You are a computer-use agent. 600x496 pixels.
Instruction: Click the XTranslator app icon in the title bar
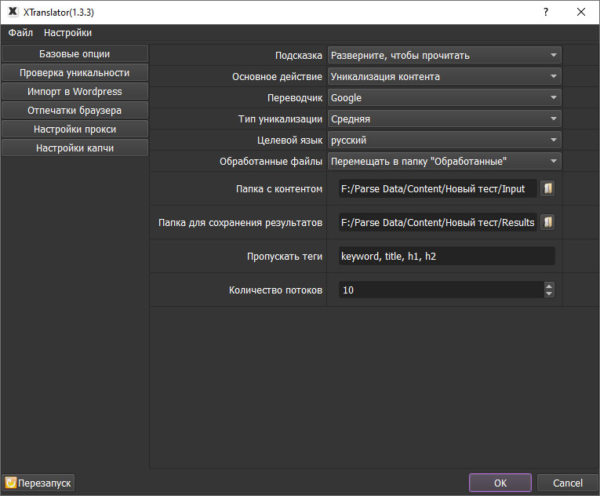(12, 13)
